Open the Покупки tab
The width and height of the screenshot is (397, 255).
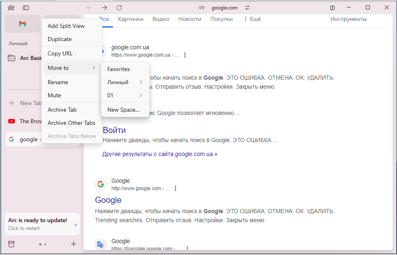(221, 19)
